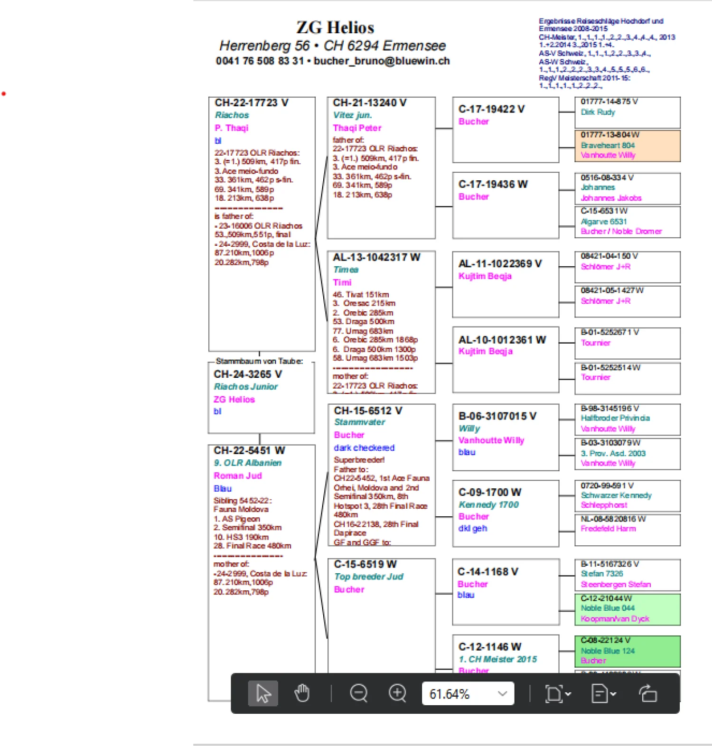Click the bucher_bruno@bluewin.ch email address
This screenshot has height=746, width=712.
click(x=382, y=61)
